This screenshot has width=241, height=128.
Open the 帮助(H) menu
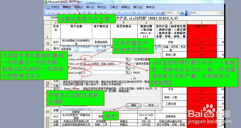click(150, 7)
